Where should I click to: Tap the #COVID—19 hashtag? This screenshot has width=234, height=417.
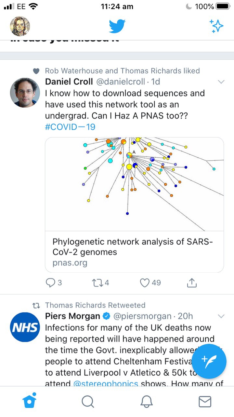pos(70,126)
